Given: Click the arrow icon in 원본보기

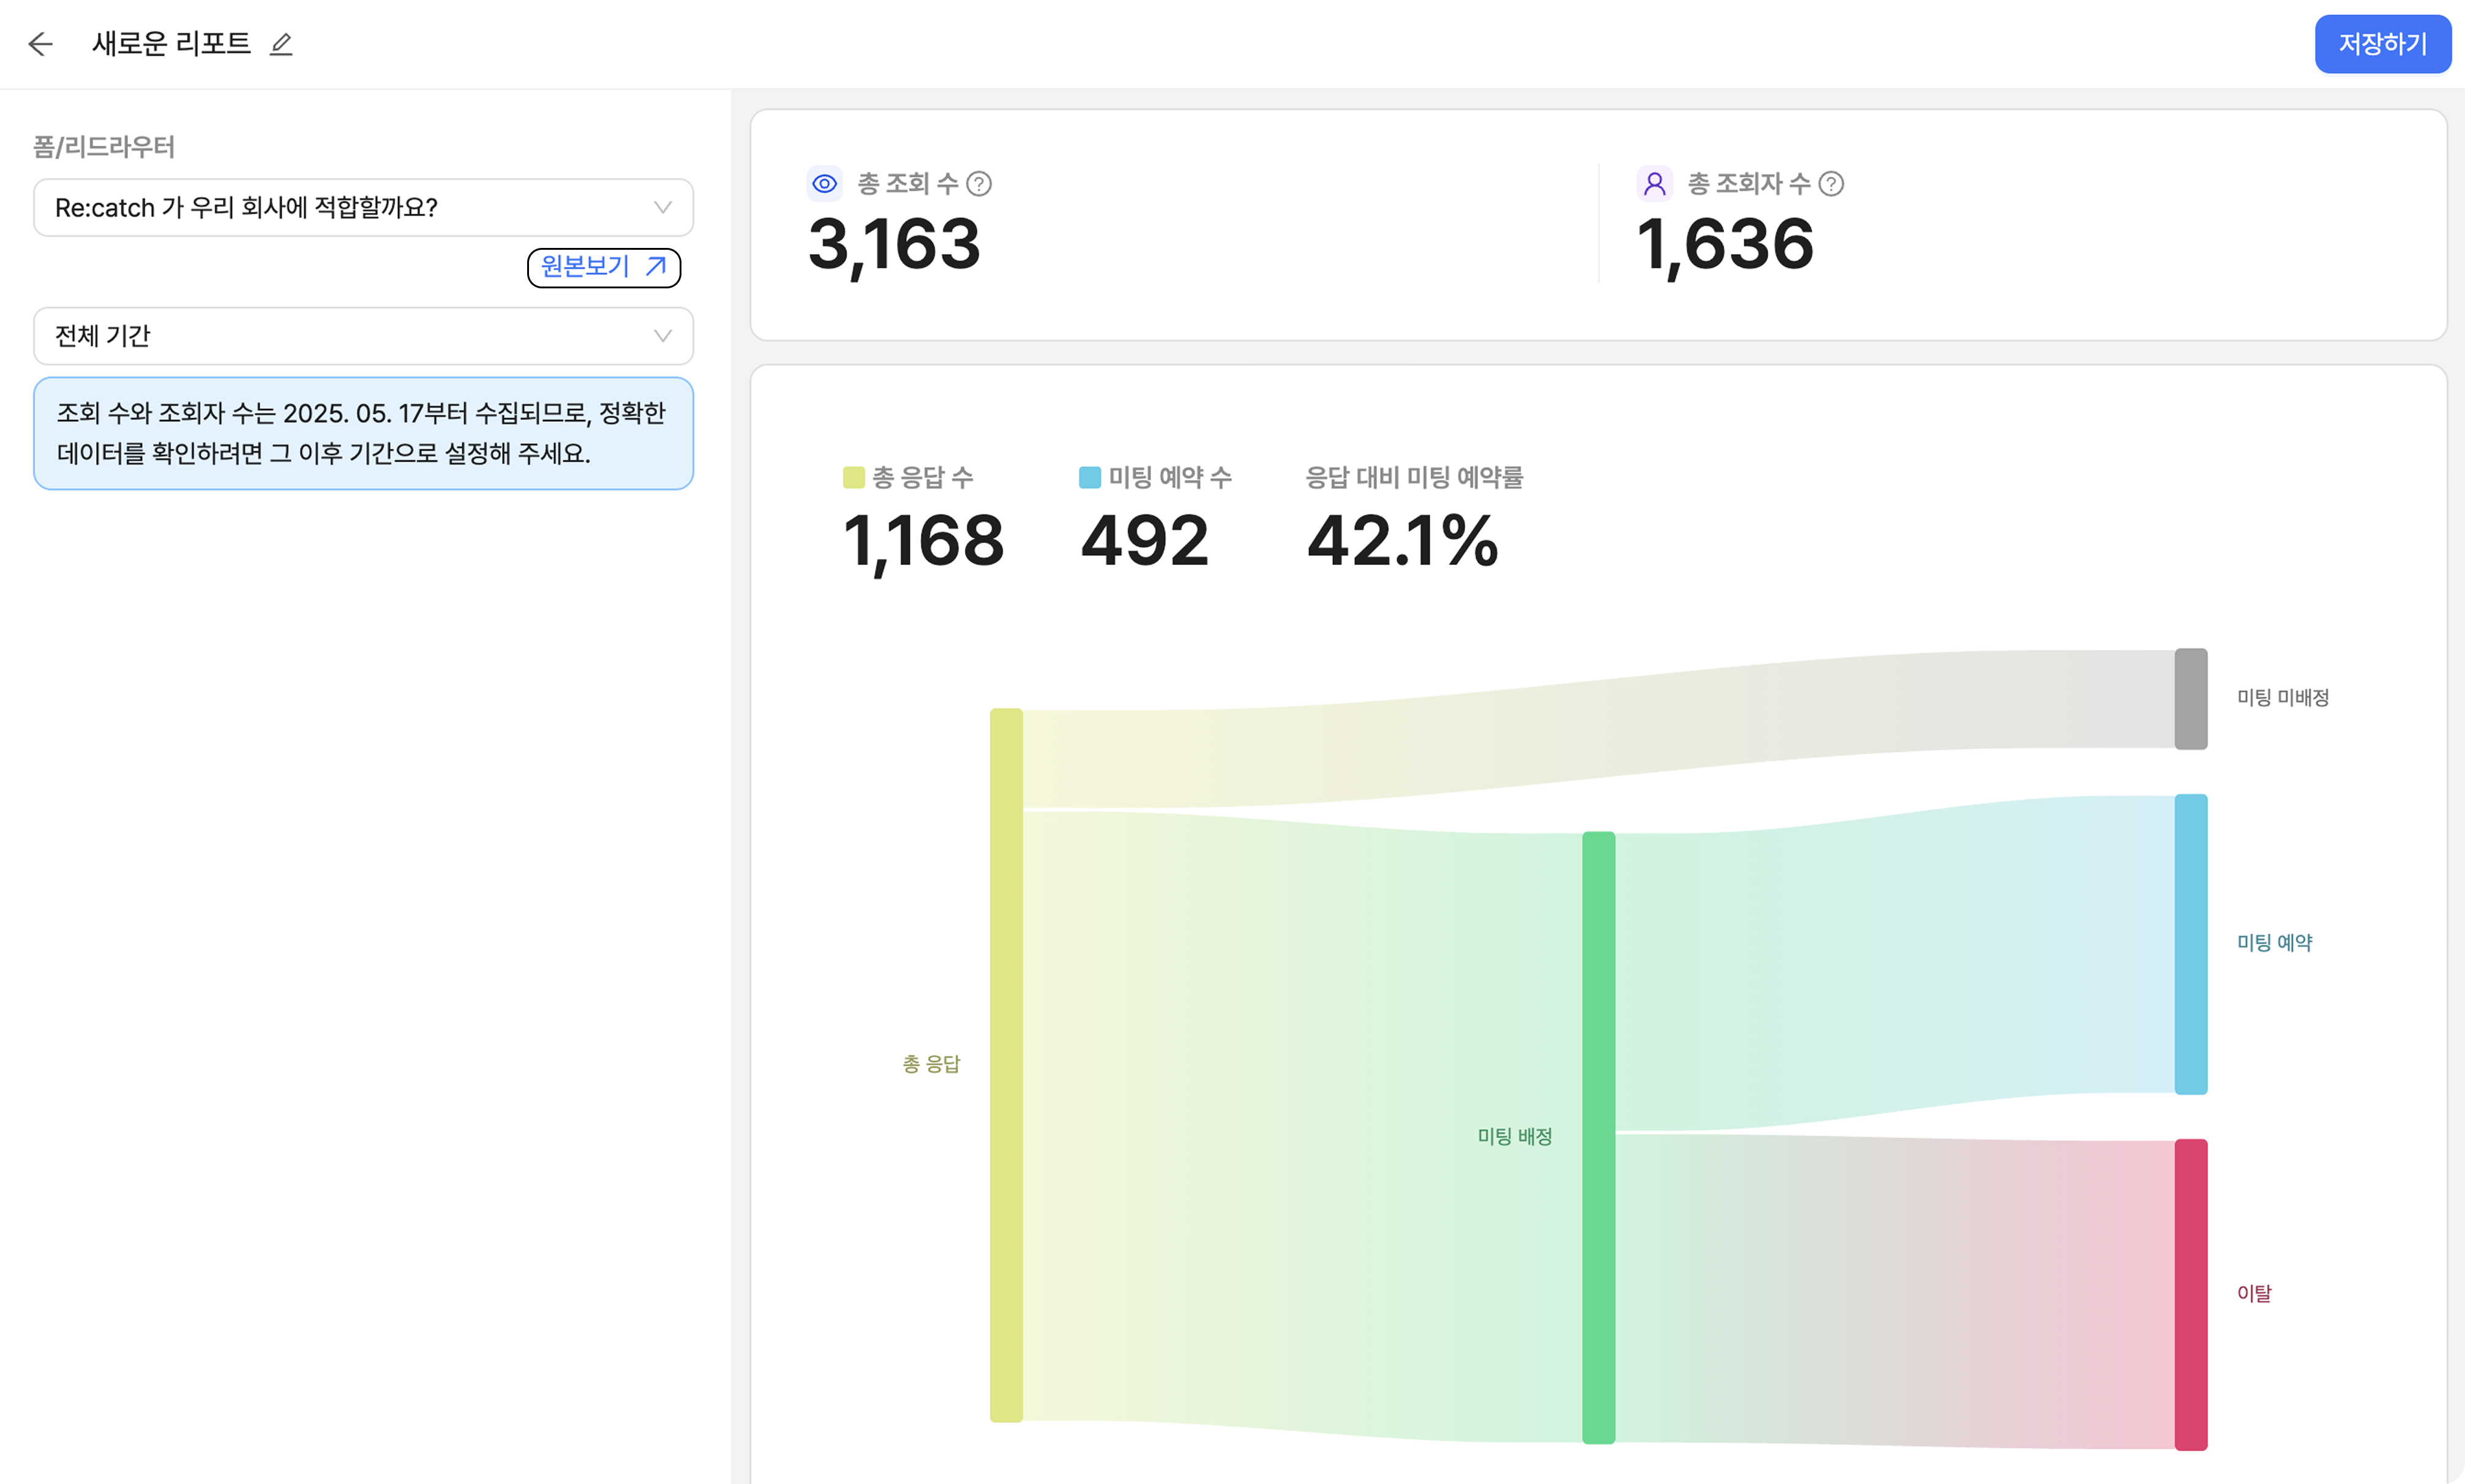Looking at the screenshot, I should point(656,266).
